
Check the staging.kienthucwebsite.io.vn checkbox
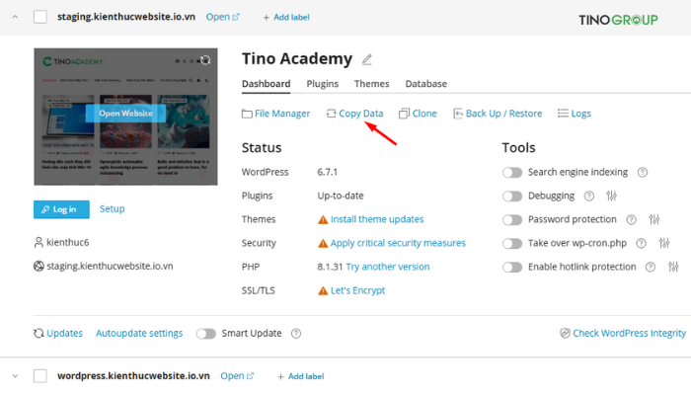point(40,17)
